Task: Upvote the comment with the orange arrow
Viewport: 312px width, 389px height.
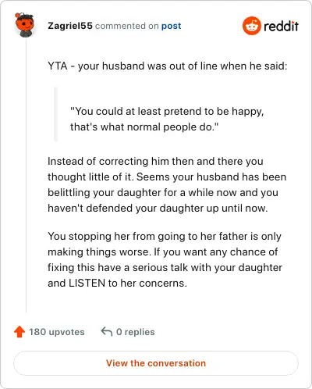Action: pyautogui.click(x=19, y=332)
